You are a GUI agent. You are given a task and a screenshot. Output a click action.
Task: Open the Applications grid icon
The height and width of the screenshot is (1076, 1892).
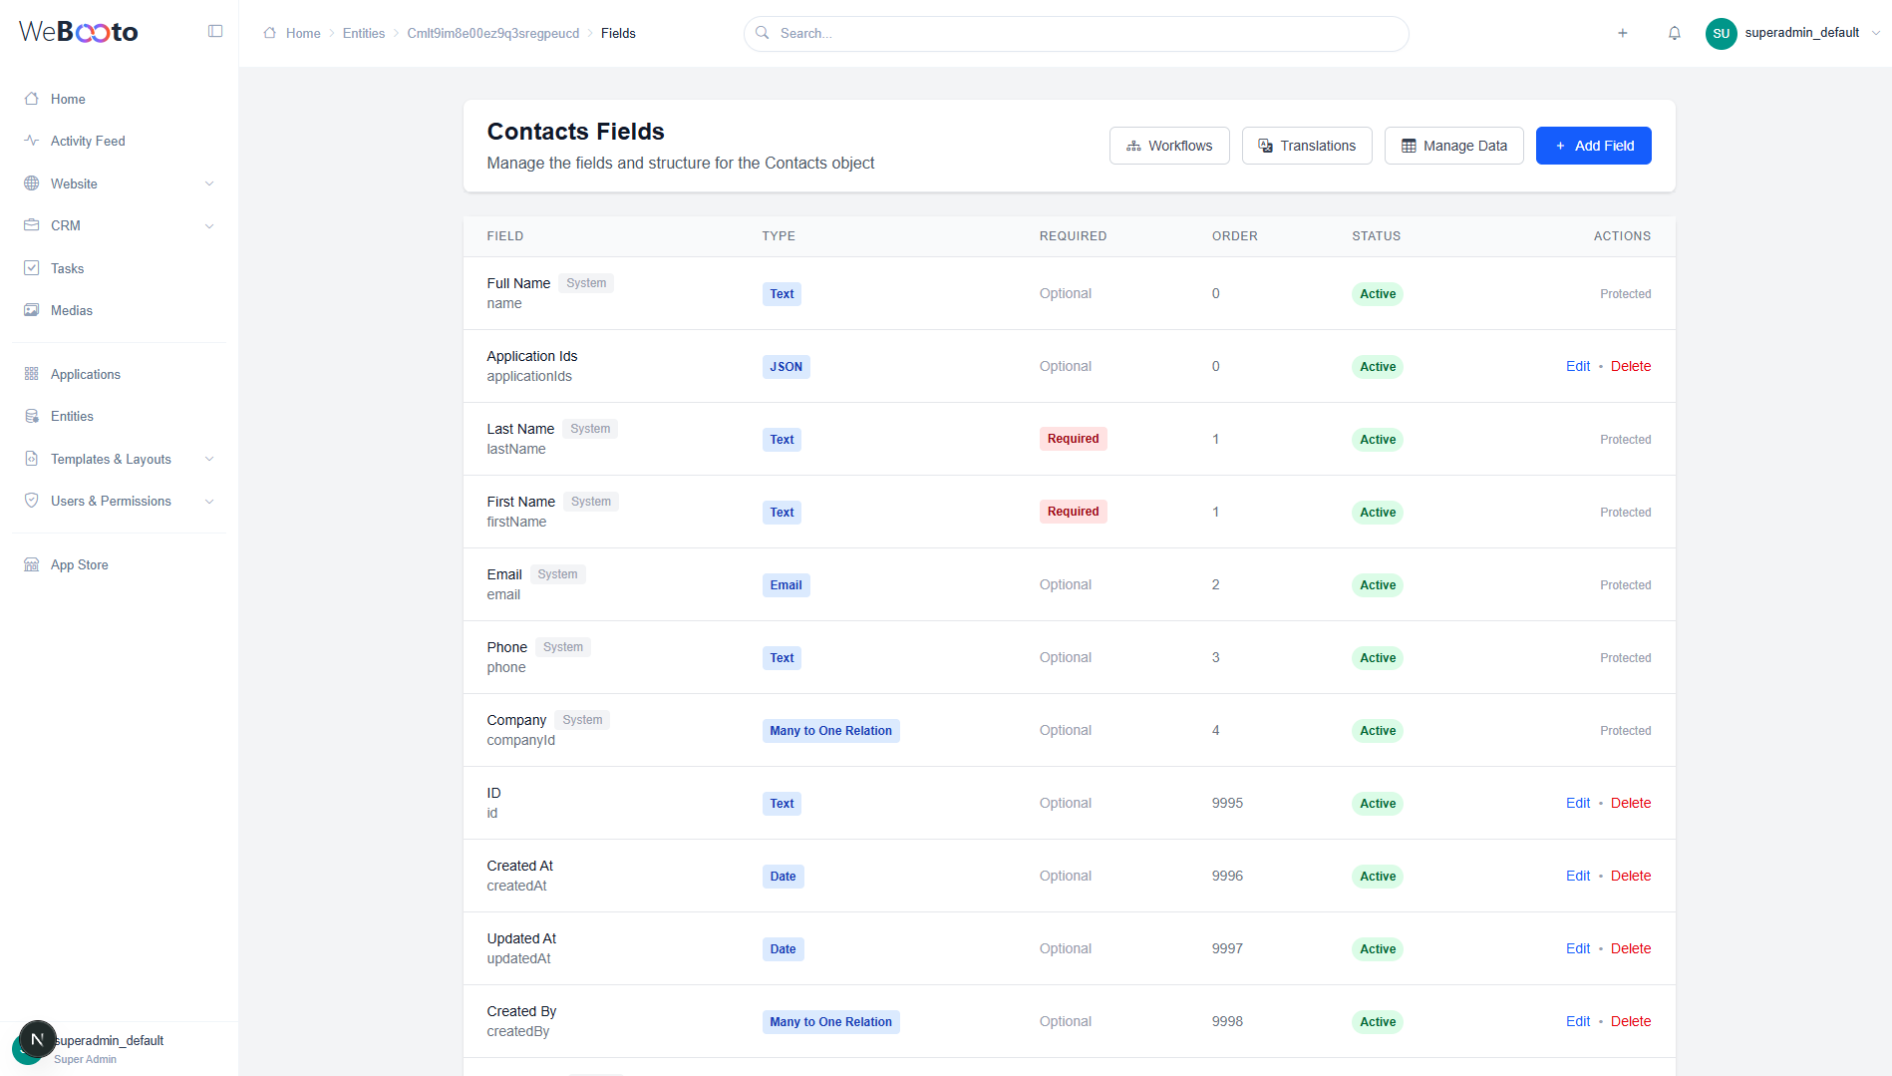(x=32, y=374)
